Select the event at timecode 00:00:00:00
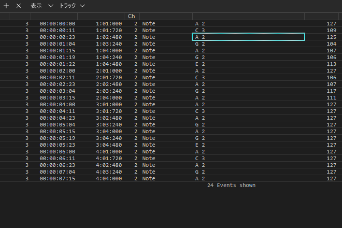Screen dimensions: 342x228 pyautogui.click(x=57, y=24)
